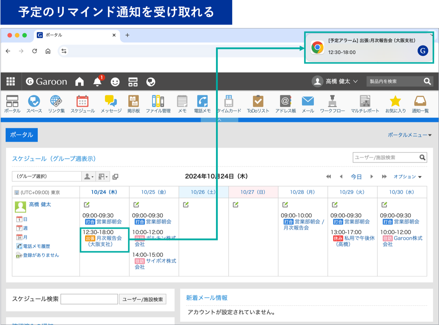Go to previous day single arrow
The height and width of the screenshot is (325, 439).
tap(341, 177)
